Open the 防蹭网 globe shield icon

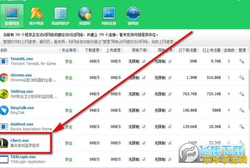tap(85, 14)
